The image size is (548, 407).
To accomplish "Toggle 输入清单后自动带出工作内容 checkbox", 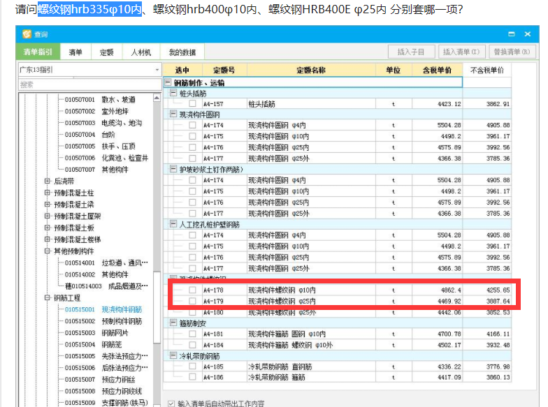I will (171, 404).
